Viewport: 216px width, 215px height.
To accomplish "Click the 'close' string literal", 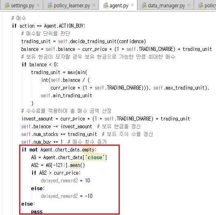I will pos(95,157).
